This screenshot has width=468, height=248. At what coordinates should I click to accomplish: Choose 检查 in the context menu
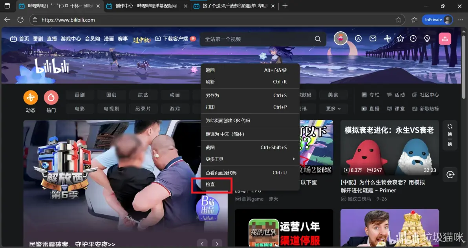click(250, 184)
